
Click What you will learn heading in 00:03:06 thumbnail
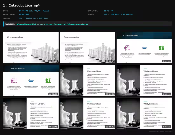pos(94,104)
